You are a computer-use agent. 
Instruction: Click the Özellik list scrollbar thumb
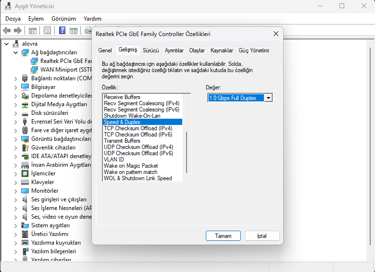(187, 152)
